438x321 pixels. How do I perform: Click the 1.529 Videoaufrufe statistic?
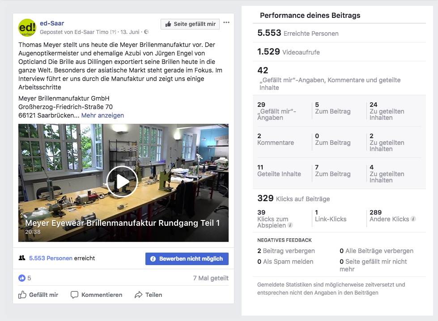tap(289, 52)
